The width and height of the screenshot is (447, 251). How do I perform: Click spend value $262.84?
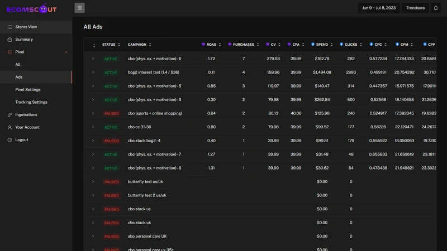(x=322, y=100)
